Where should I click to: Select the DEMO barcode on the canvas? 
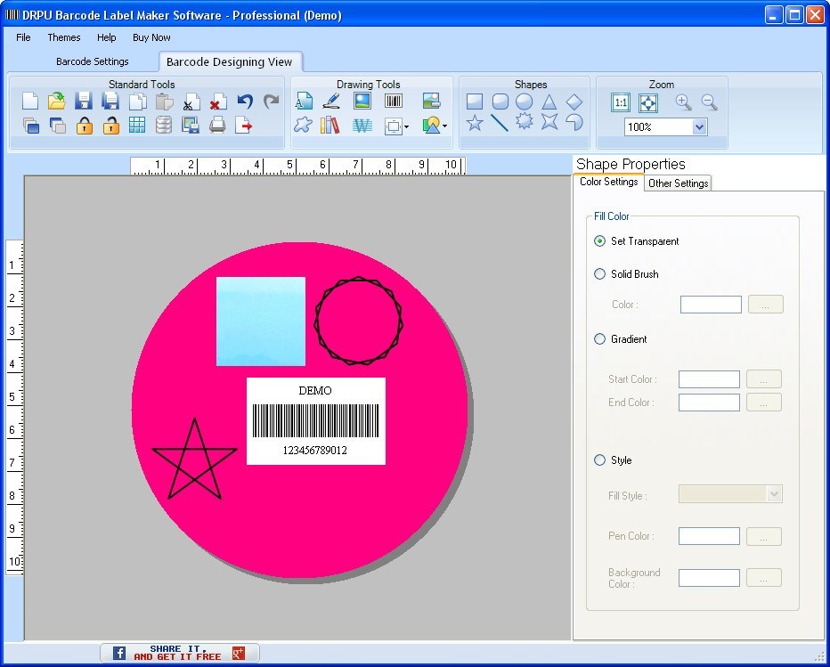(316, 419)
